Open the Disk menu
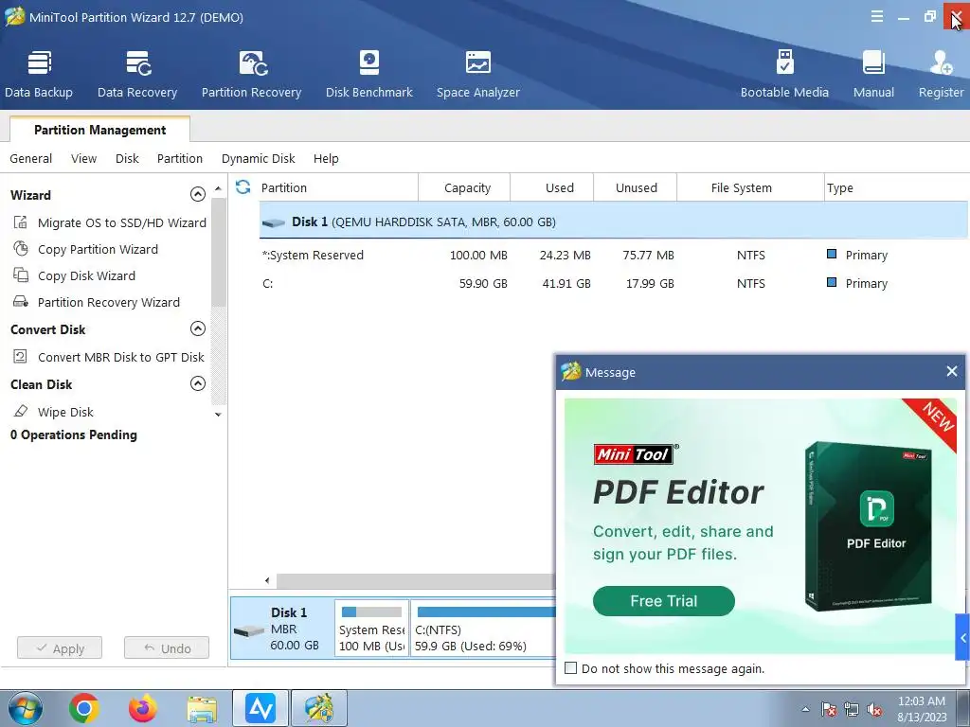This screenshot has height=727, width=970. (127, 158)
